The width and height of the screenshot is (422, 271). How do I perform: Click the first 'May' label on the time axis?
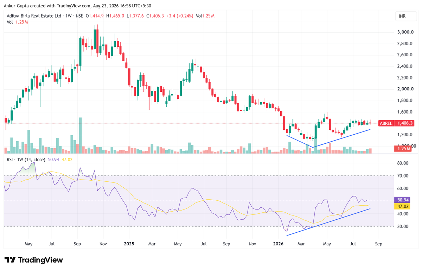(29, 244)
